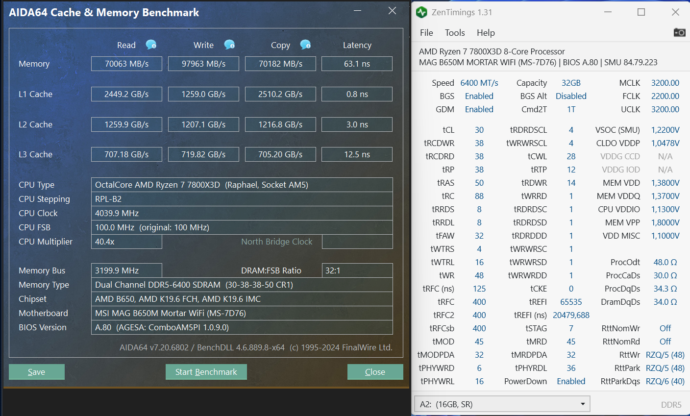Viewport: 690px width, 416px height.
Task: Take a ZenTimings screenshot with the camera icon
Action: coord(679,32)
